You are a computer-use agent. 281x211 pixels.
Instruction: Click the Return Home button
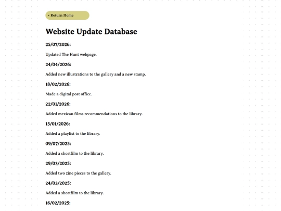67,16
